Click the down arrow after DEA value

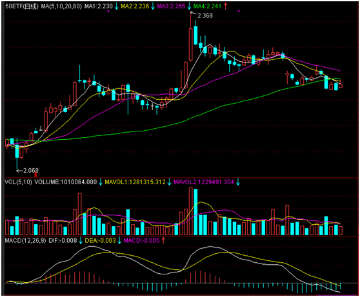tap(119, 240)
